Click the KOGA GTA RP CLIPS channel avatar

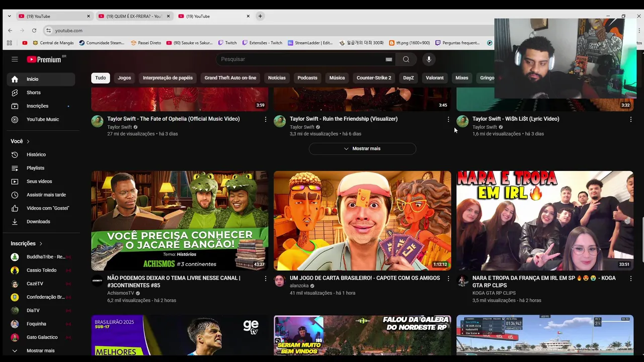point(462,281)
